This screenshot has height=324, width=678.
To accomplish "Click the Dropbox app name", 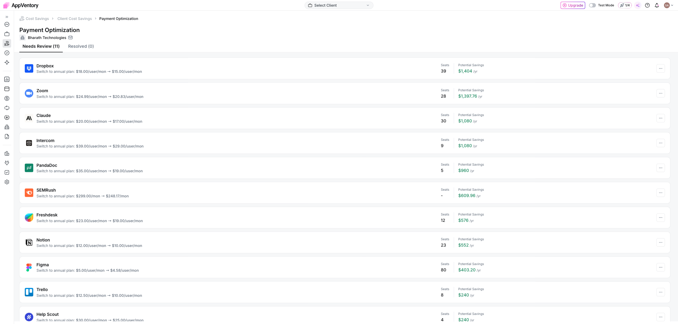I will (45, 66).
